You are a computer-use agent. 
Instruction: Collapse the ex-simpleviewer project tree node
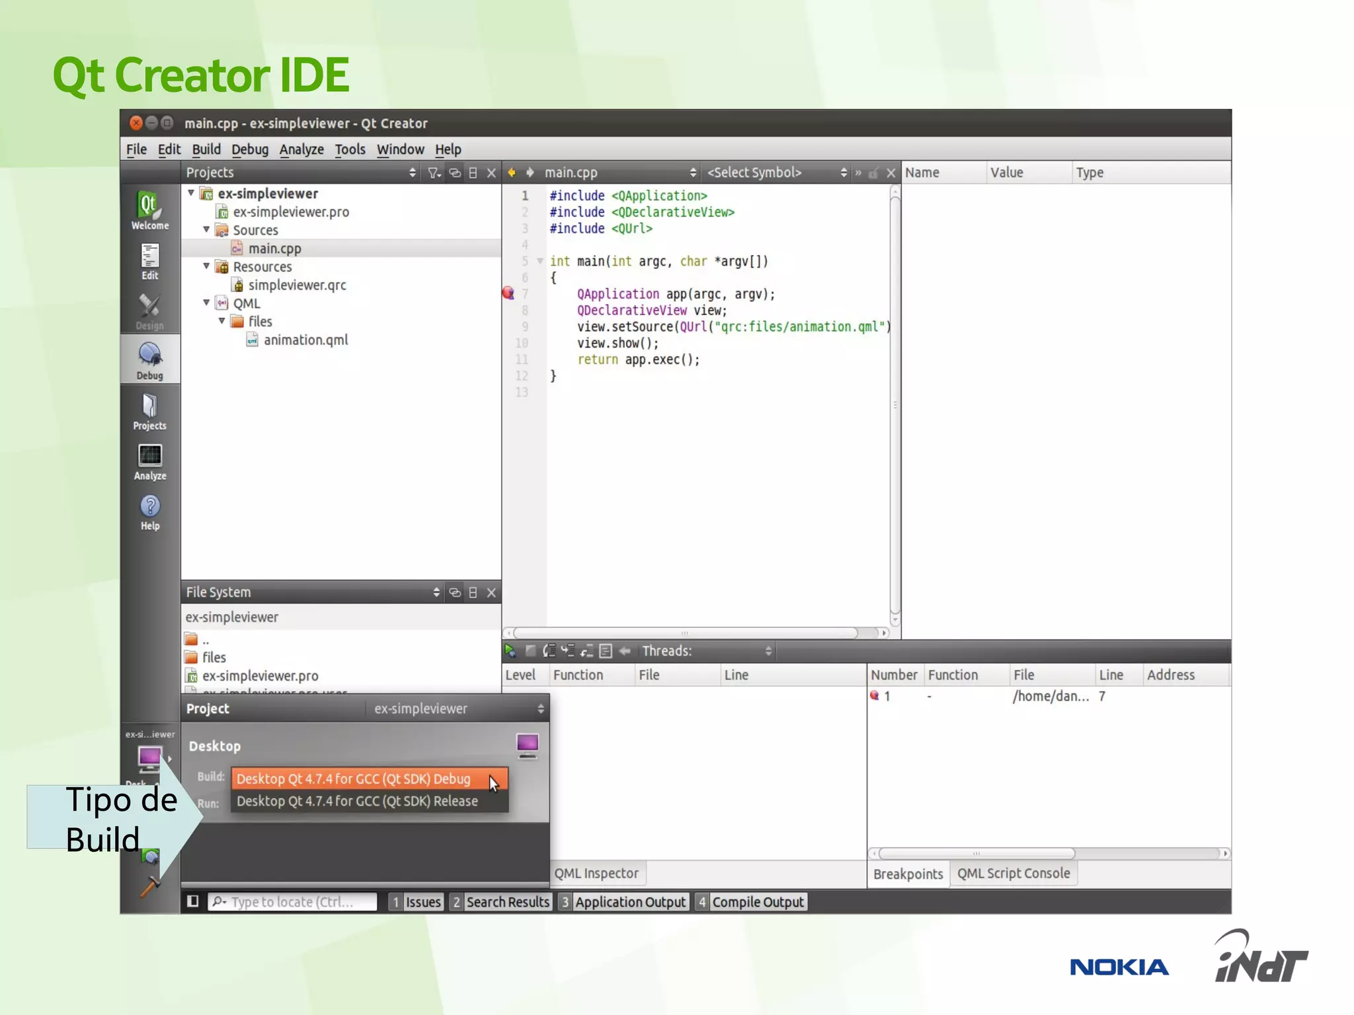(191, 193)
